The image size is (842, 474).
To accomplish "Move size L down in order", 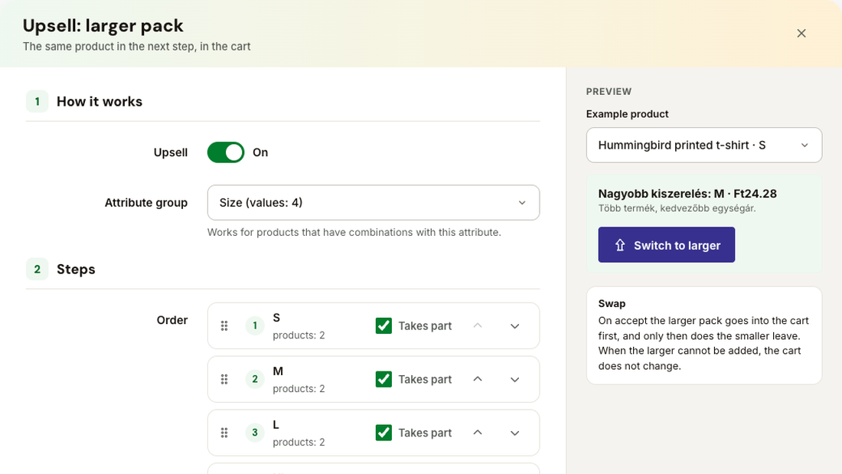I will click(x=514, y=433).
